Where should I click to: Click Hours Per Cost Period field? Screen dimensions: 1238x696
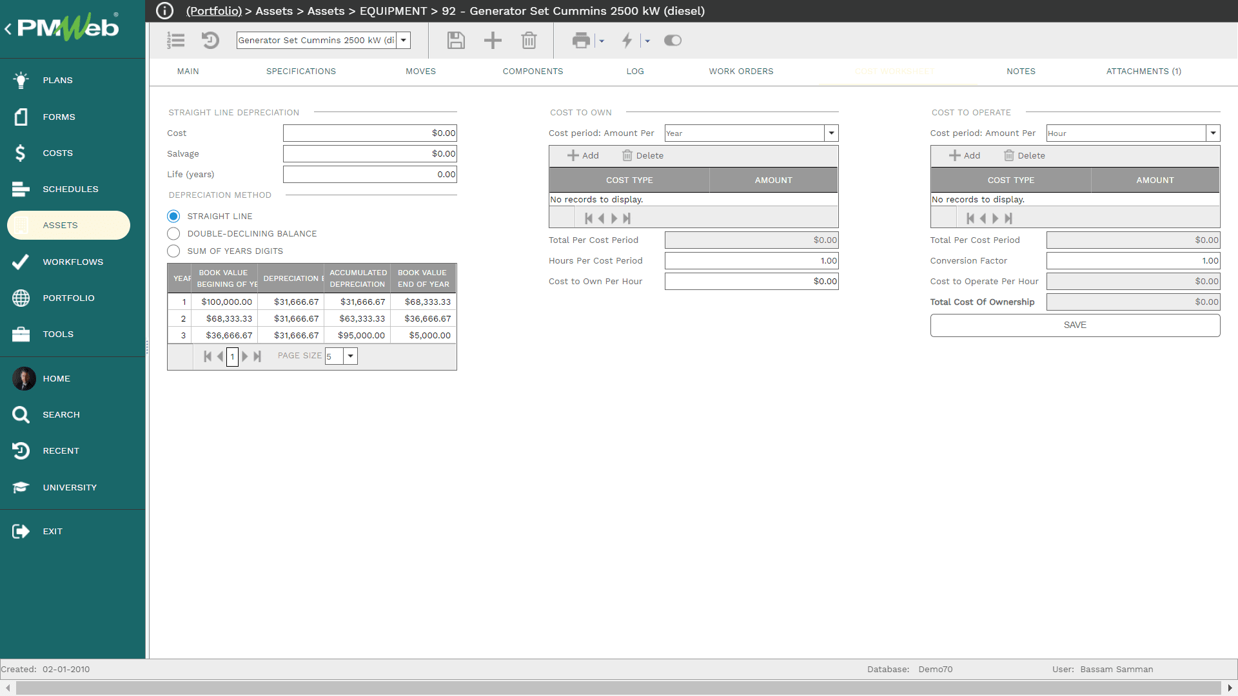point(751,261)
